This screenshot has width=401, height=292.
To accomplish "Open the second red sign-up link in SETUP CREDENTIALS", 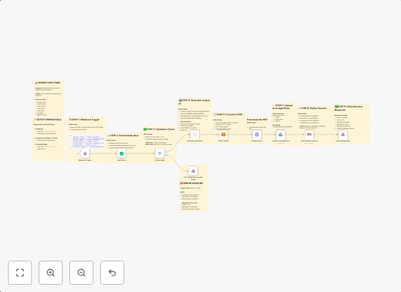I will 50,147.
